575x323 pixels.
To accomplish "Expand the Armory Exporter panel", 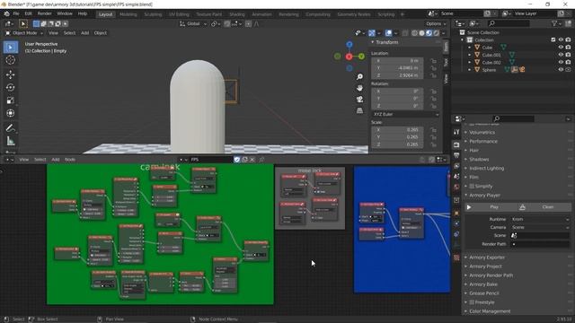I will (487, 258).
